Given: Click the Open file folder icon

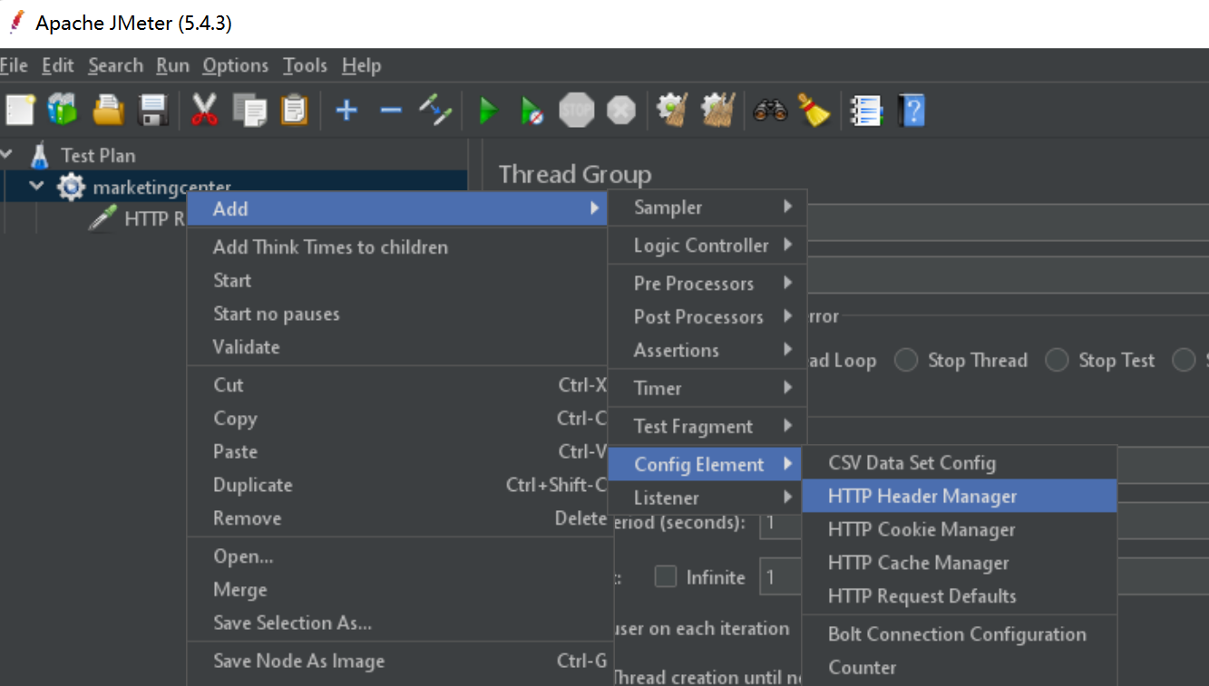Looking at the screenshot, I should 109,111.
